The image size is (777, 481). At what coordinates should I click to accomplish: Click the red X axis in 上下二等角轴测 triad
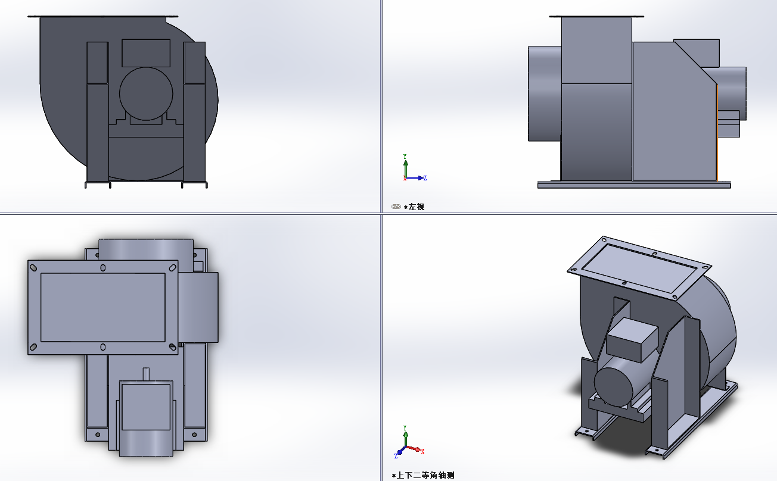point(415,449)
